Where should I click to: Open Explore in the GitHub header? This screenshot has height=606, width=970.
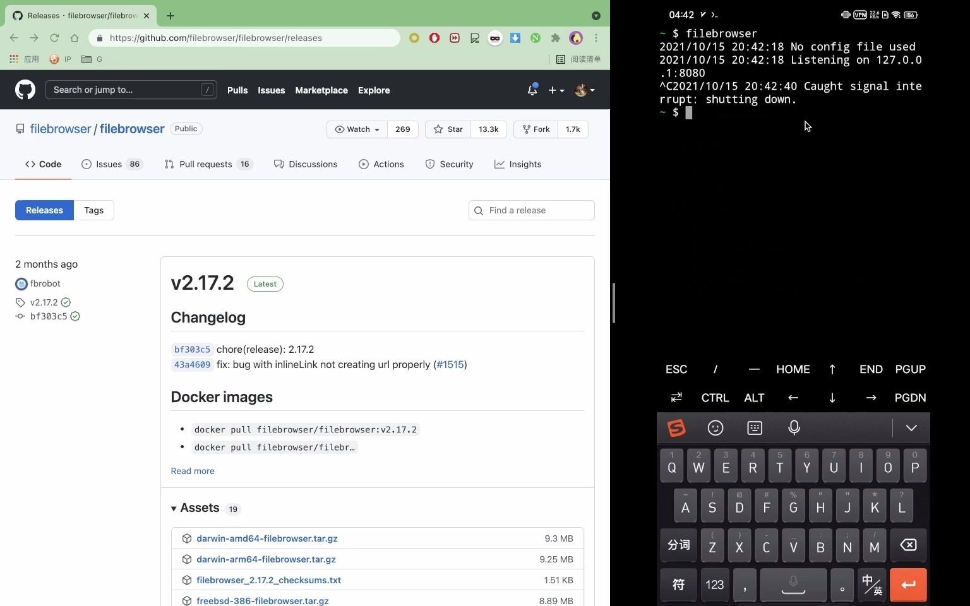coord(374,90)
